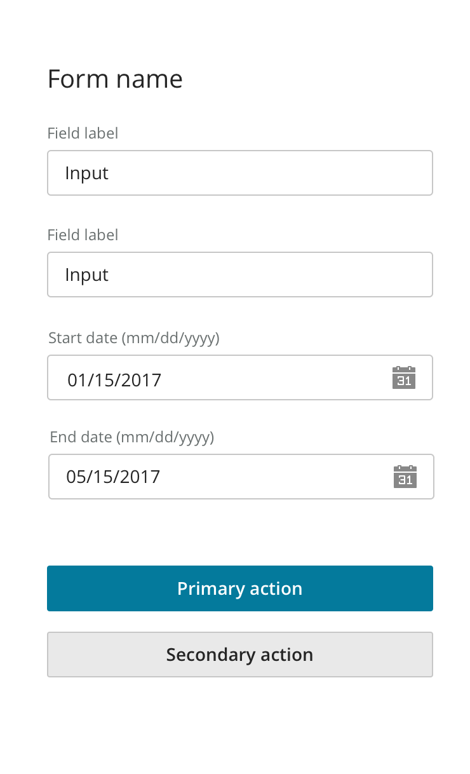Click the 'Input' text in the second field
Viewport: 470px width, 774px height.
86,275
